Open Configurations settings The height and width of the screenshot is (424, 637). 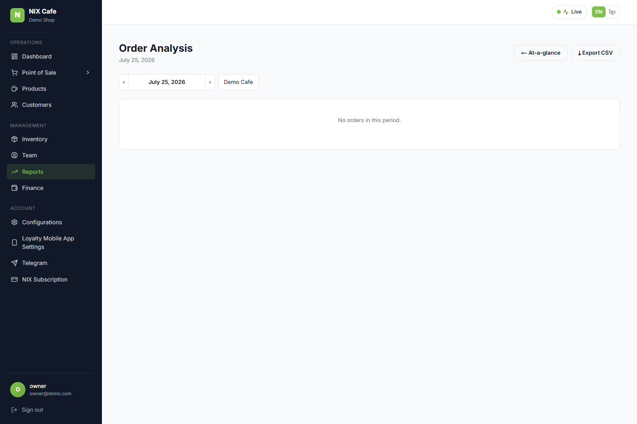[51, 222]
